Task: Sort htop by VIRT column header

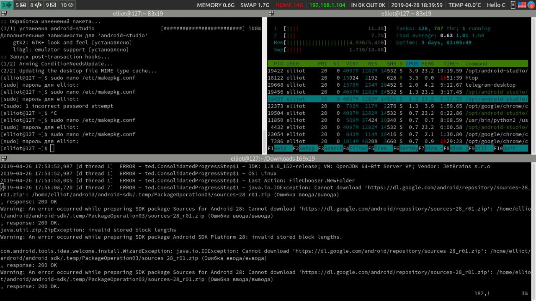Action: pos(352,64)
